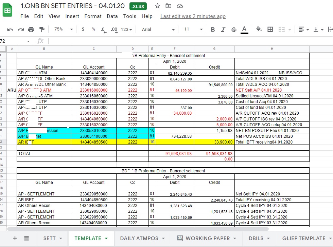The image size is (333, 247).
Task: Select column C header
Action: tap(94, 49)
